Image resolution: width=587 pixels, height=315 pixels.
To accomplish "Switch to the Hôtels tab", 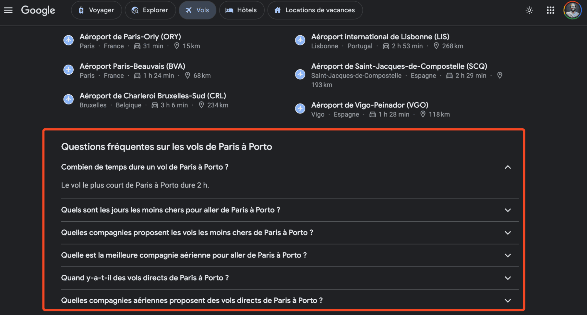I will 241,10.
